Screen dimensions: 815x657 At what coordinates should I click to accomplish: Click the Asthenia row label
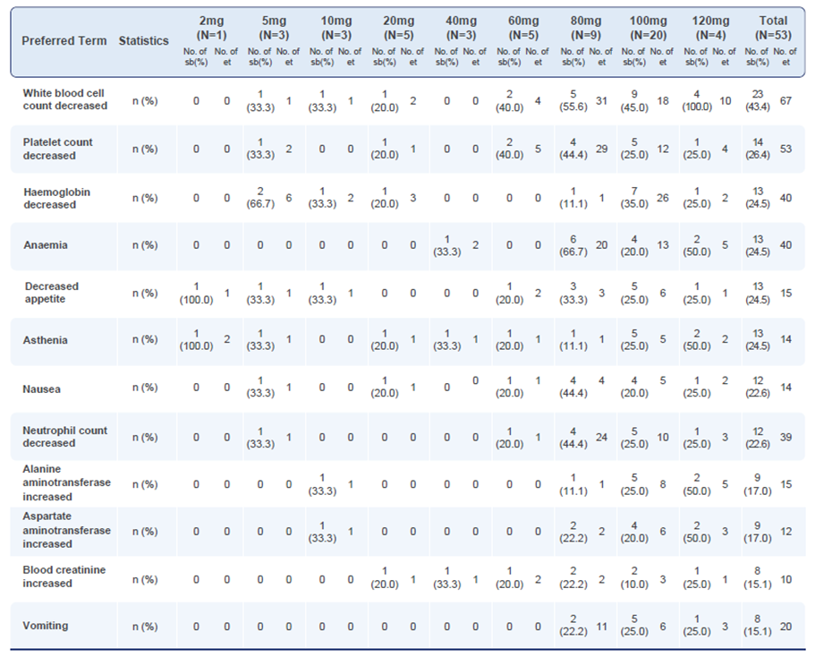[x=46, y=340]
